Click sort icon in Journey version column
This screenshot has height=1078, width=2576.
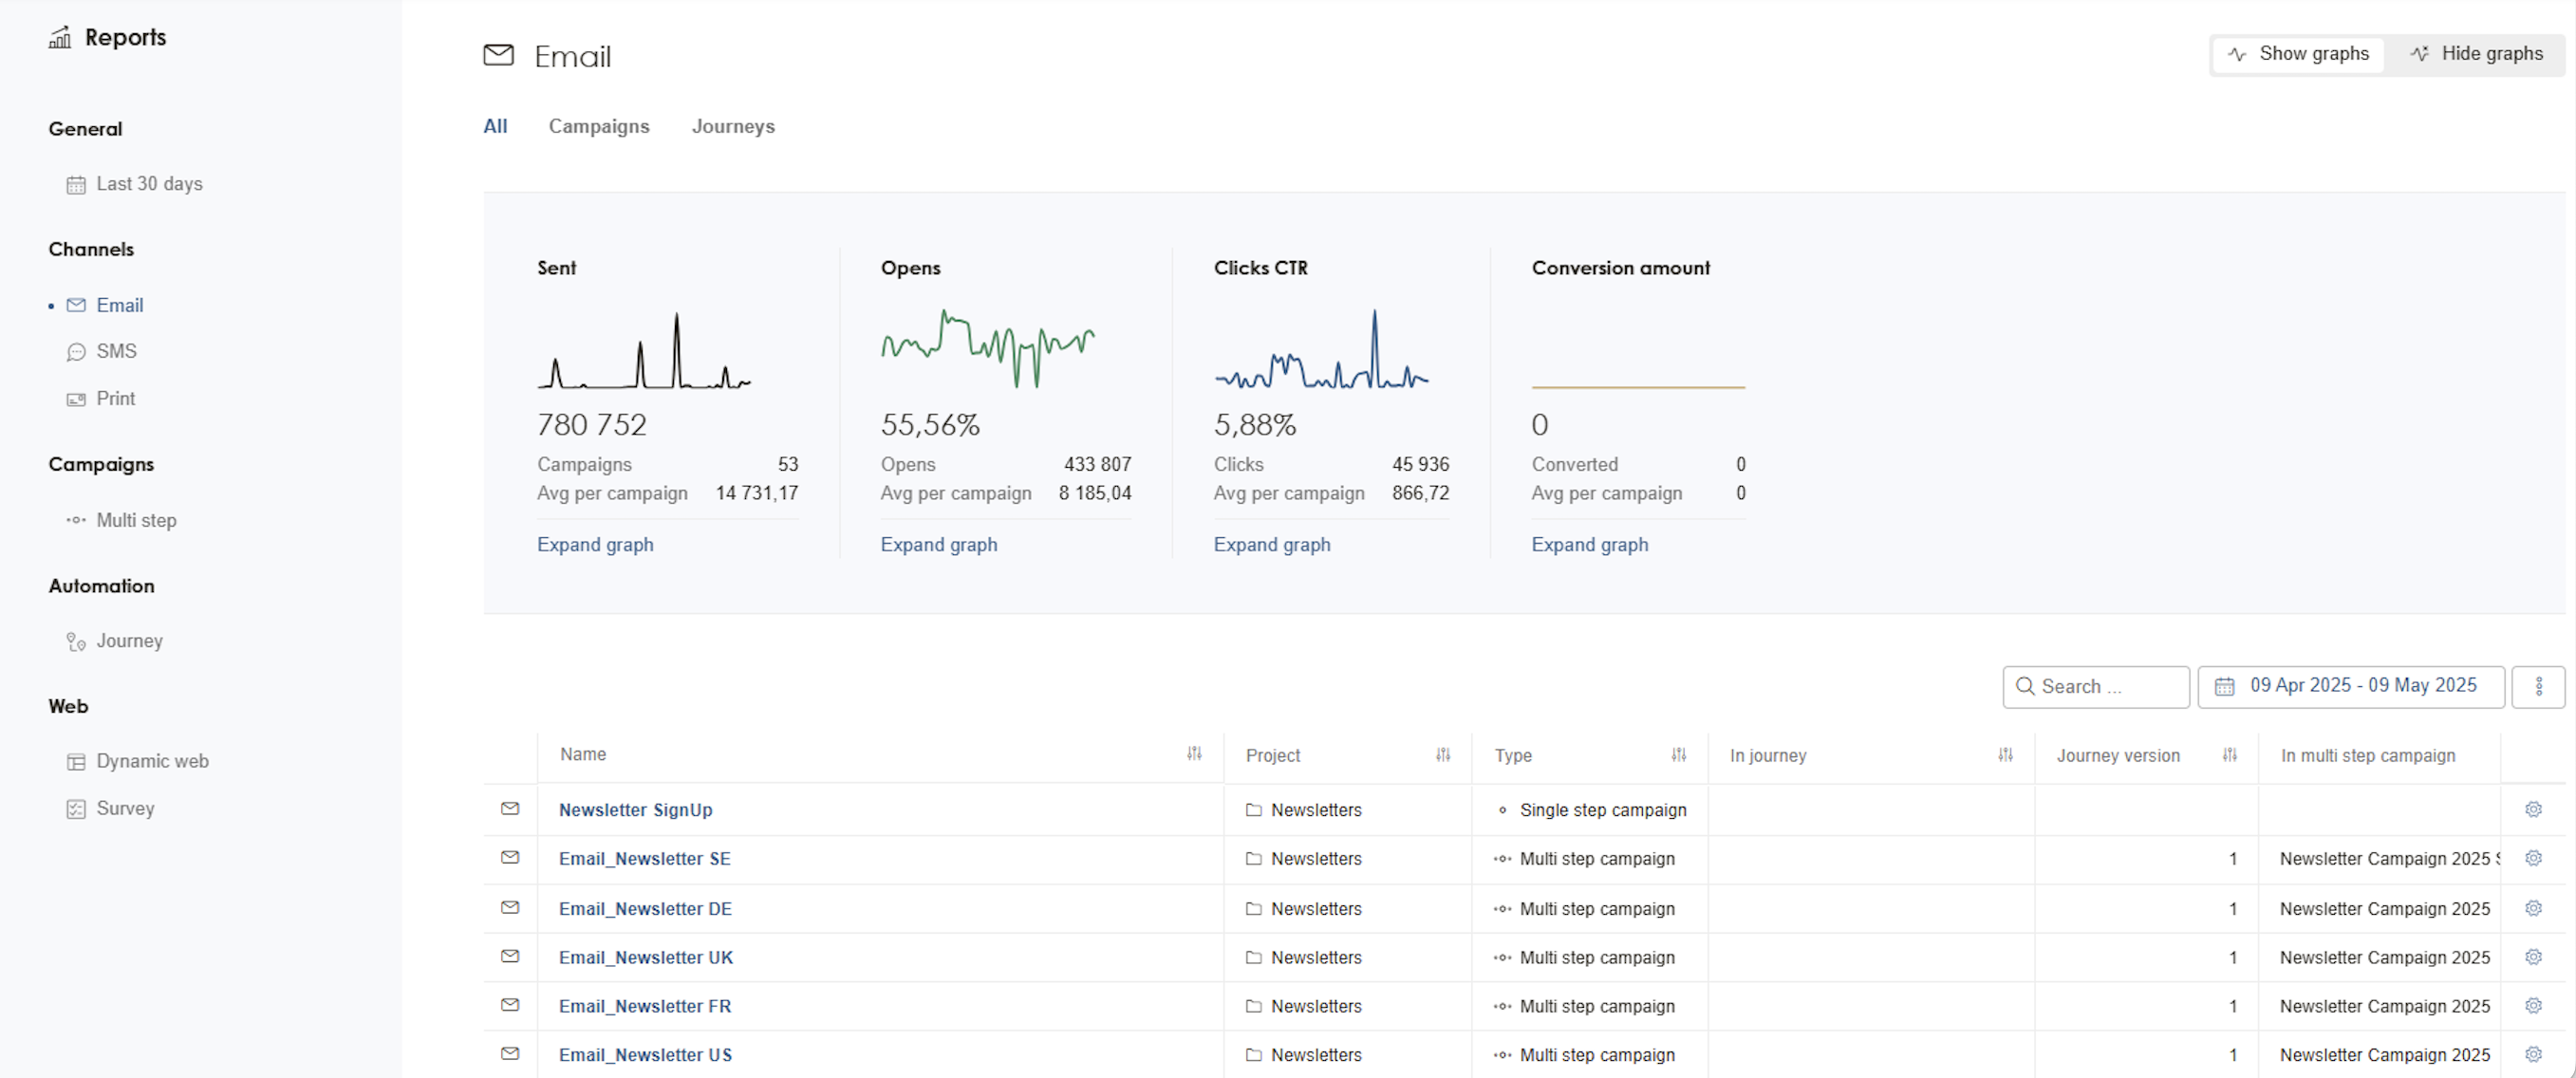point(2229,755)
